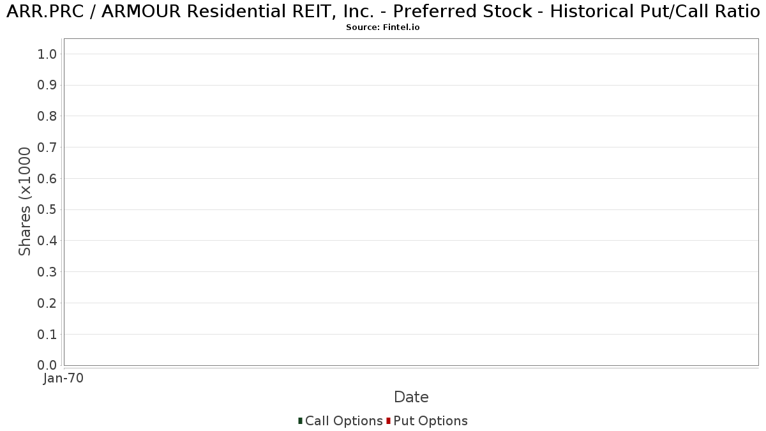This screenshot has height=431, width=766.
Task: Click the 0.5 y-axis tick label
Action: [47, 209]
